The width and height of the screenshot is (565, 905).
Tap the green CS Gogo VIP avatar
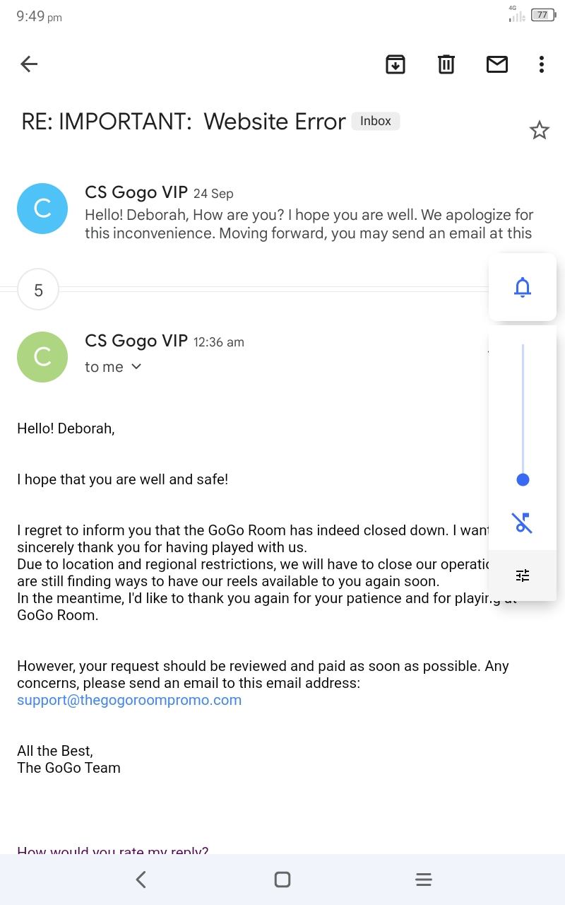coord(42,357)
